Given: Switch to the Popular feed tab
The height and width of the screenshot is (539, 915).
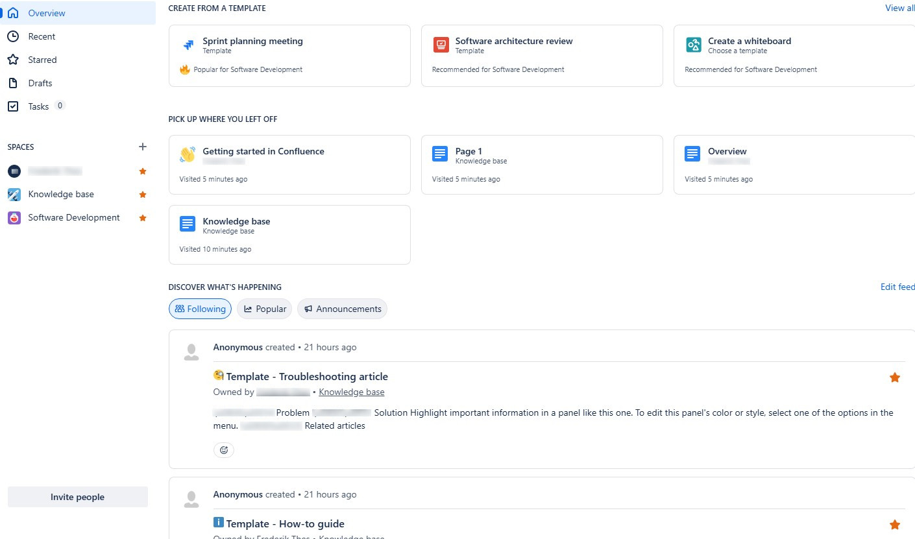Looking at the screenshot, I should pos(264,309).
